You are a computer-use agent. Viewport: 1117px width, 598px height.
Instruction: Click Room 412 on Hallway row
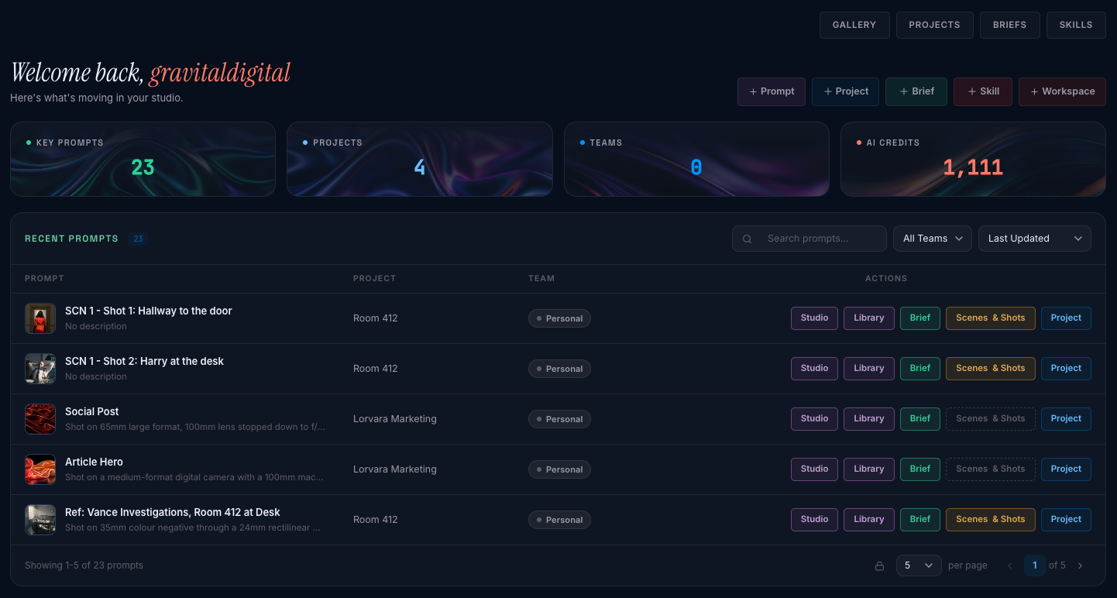(x=376, y=318)
